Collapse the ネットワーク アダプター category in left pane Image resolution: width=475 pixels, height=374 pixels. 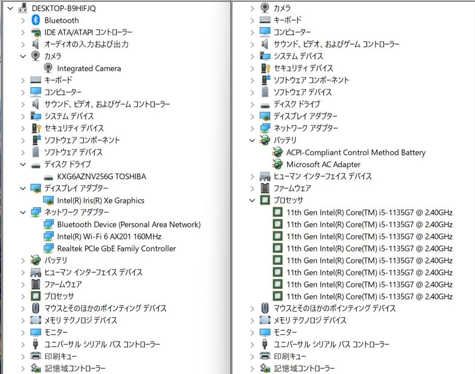pos(23,212)
